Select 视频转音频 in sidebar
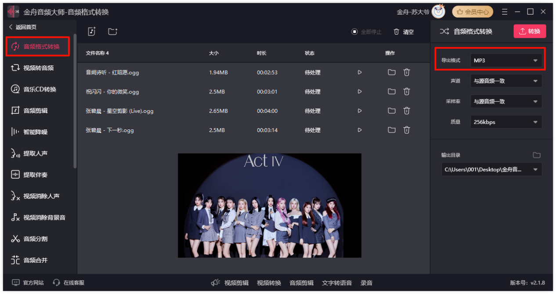Screen dimensions: 556x294 pyautogui.click(x=38, y=68)
